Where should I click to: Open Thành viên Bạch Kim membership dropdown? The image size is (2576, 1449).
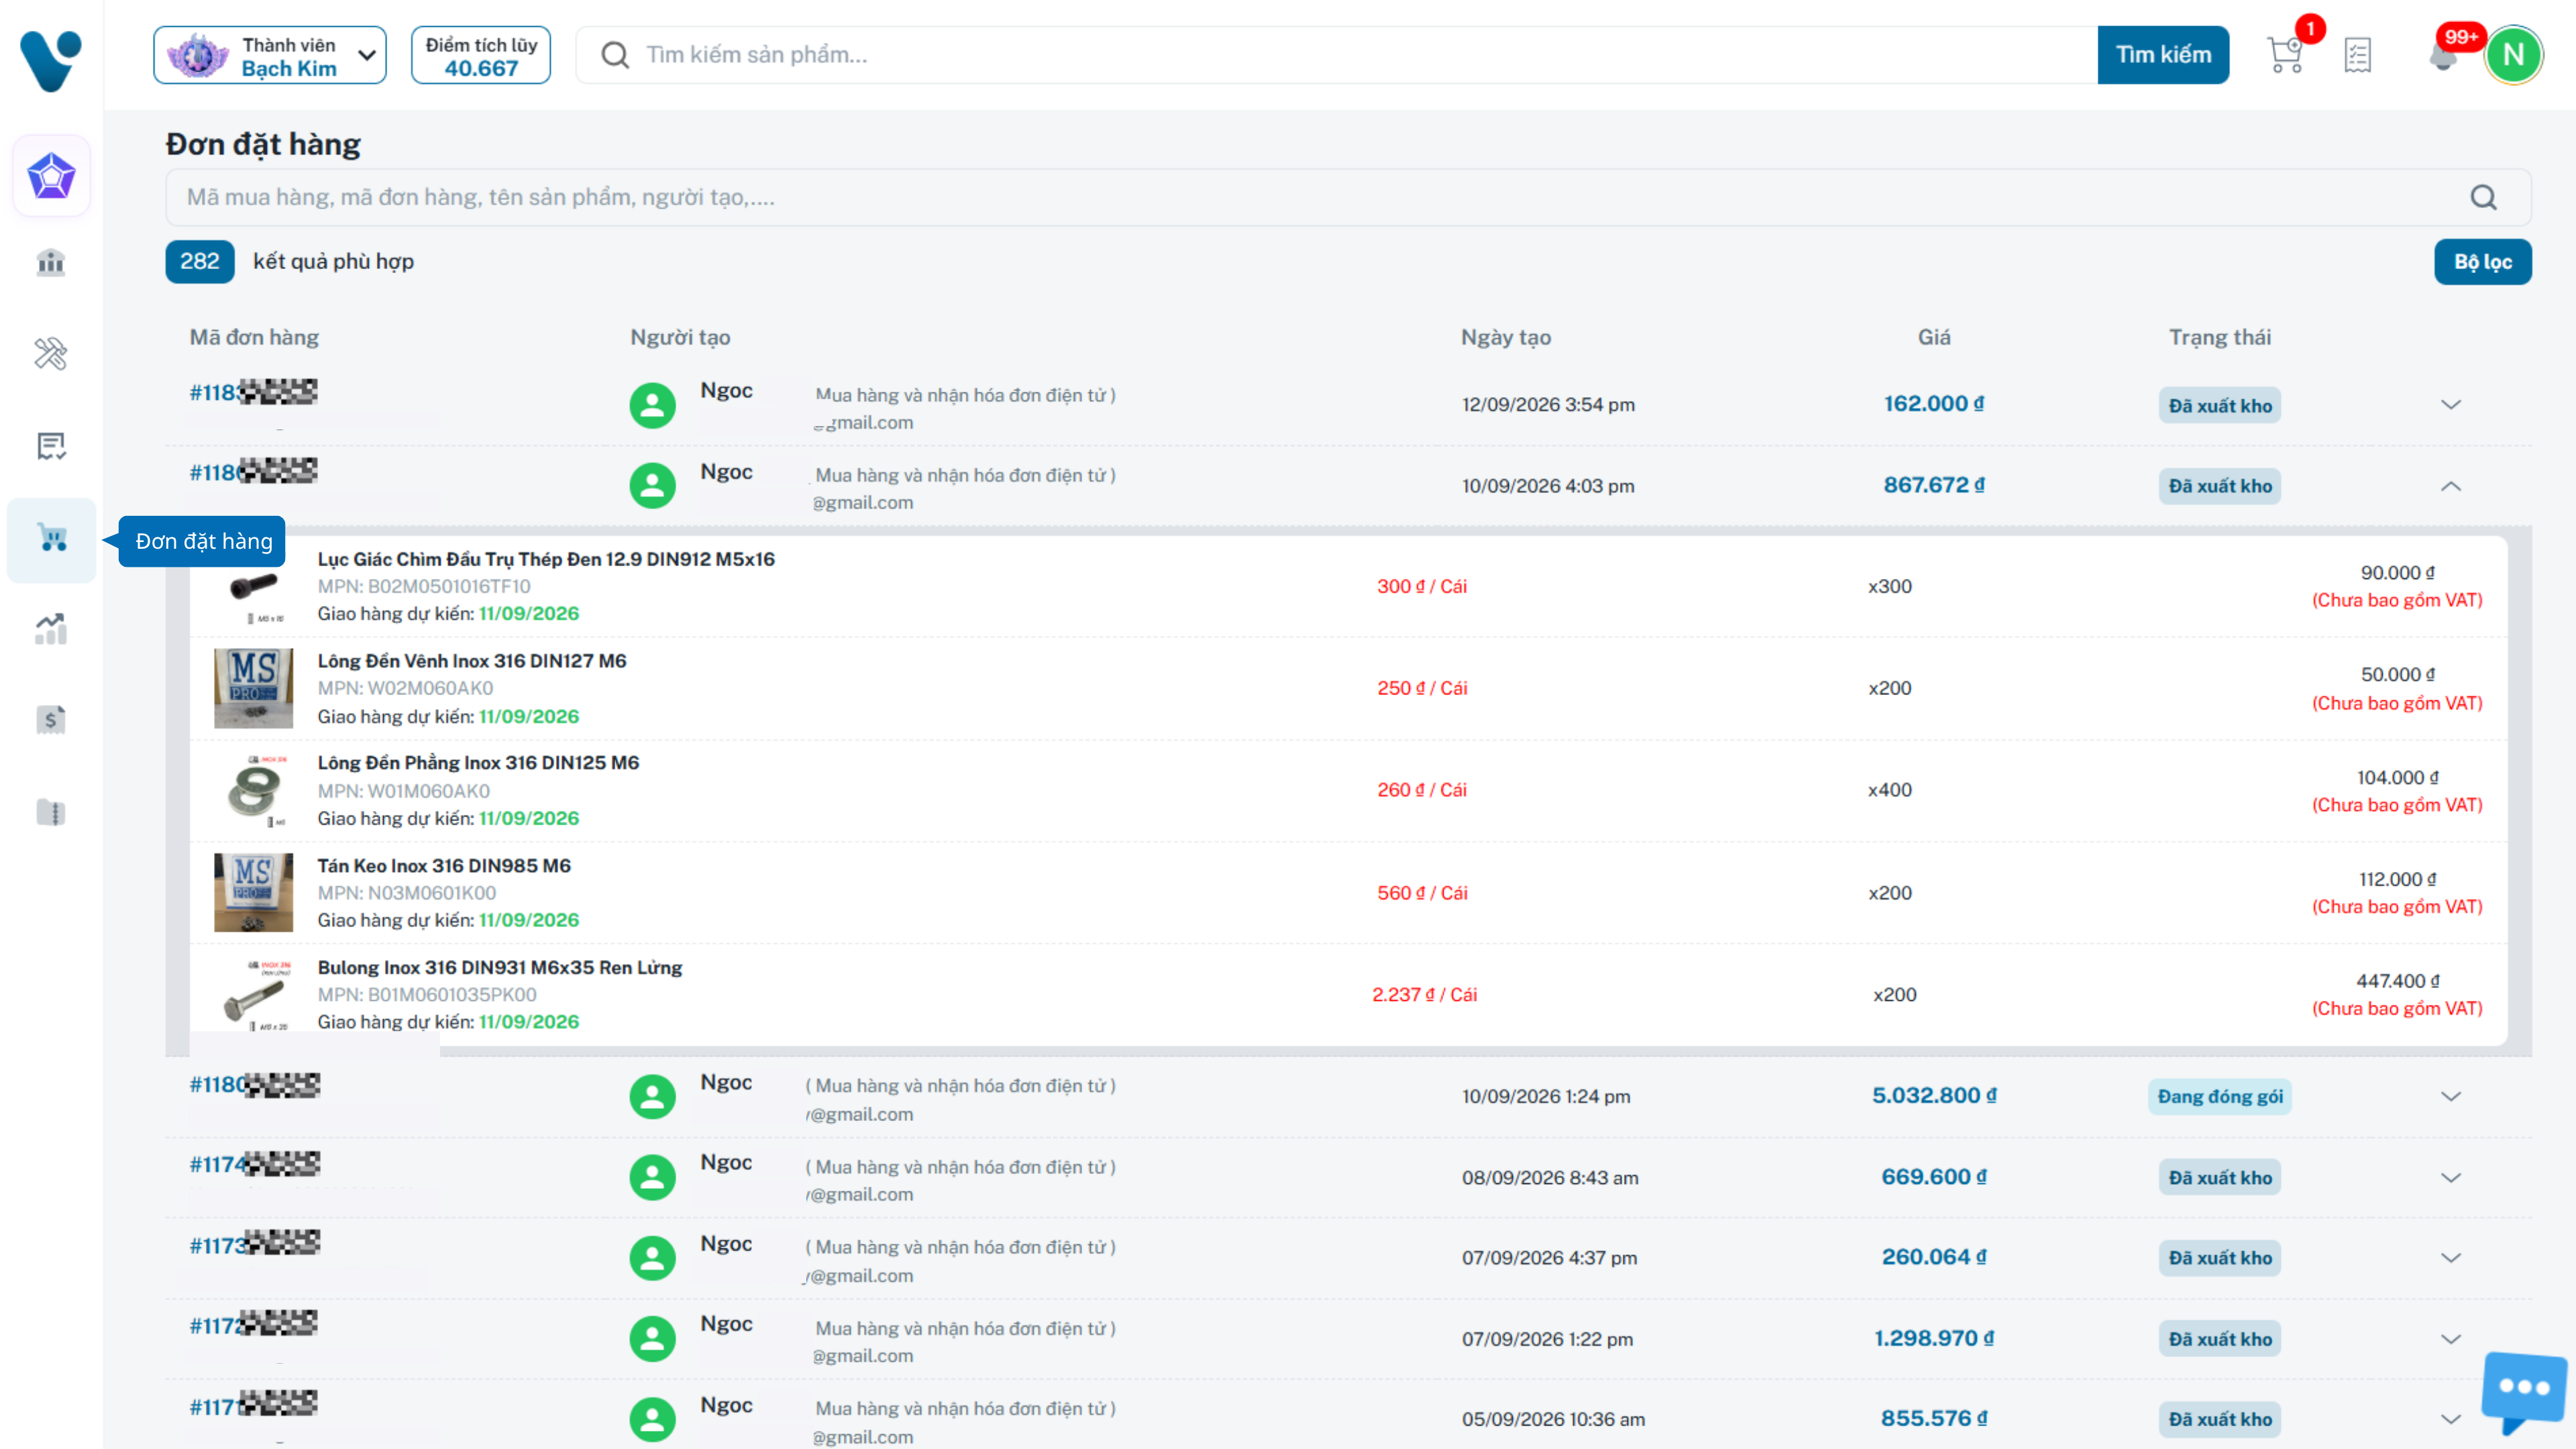(x=270, y=55)
